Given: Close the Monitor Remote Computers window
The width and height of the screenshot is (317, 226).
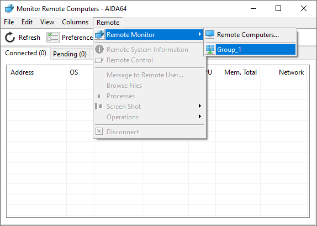Looking at the screenshot, I should point(303,8).
